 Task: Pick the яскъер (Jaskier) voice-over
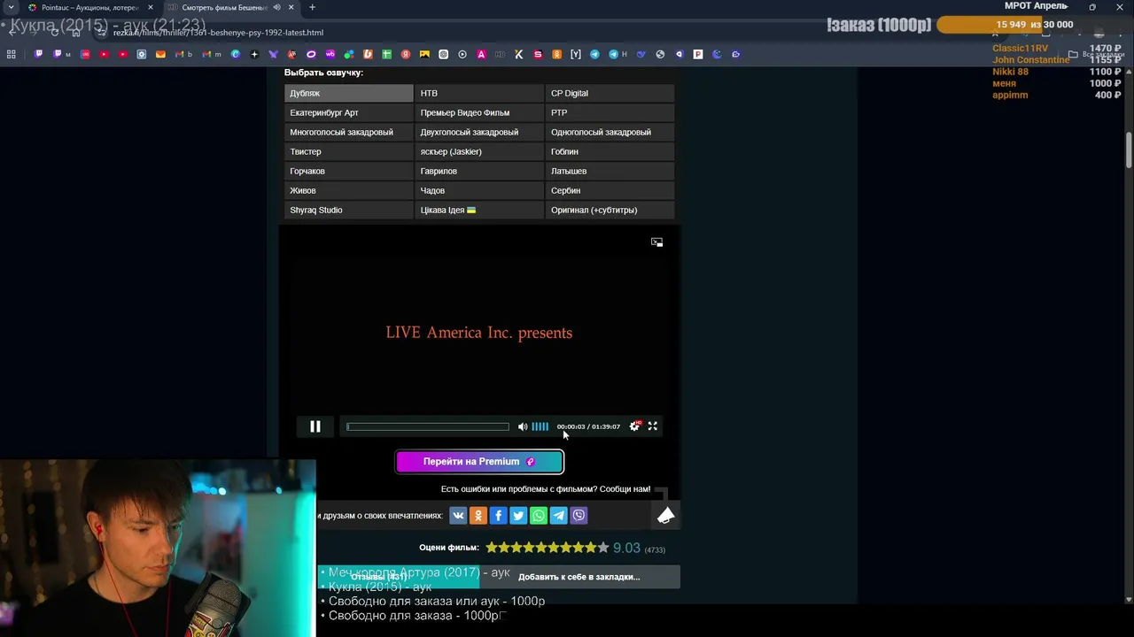478,151
